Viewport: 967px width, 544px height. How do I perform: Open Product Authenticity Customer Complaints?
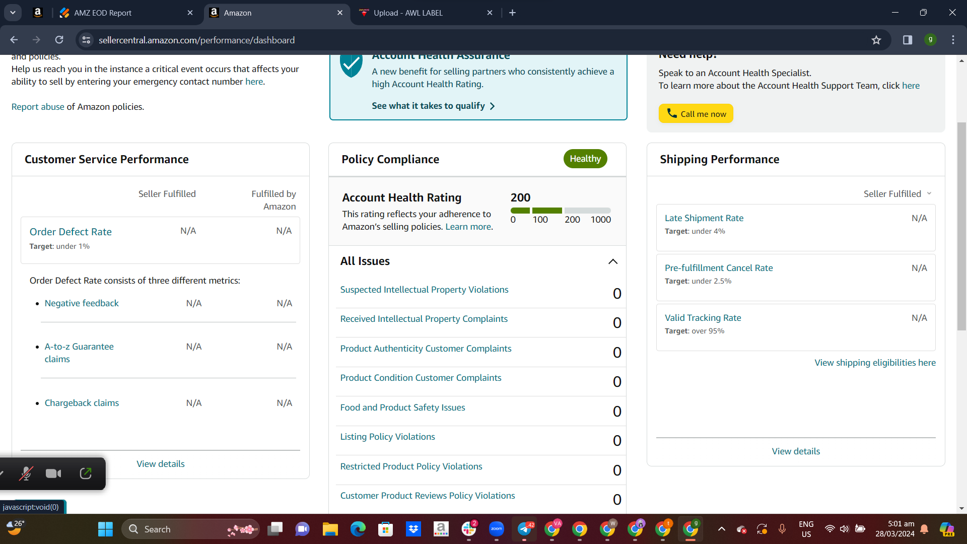[426, 349]
